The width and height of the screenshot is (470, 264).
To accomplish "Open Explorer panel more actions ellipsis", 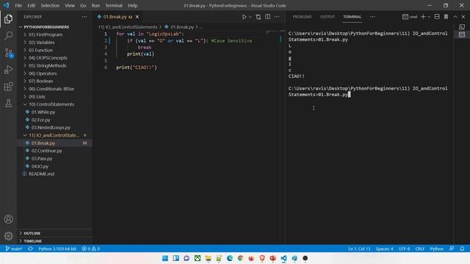I will coord(84,17).
